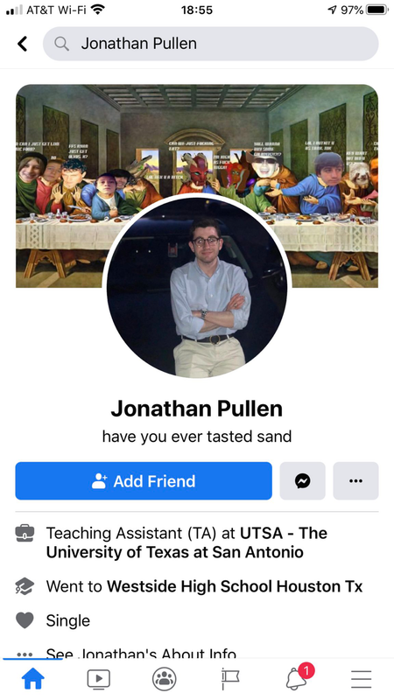Viewport: 394px width, 700px height.
Task: Click the search field with Jonathan Pullen
Action: pos(210,44)
